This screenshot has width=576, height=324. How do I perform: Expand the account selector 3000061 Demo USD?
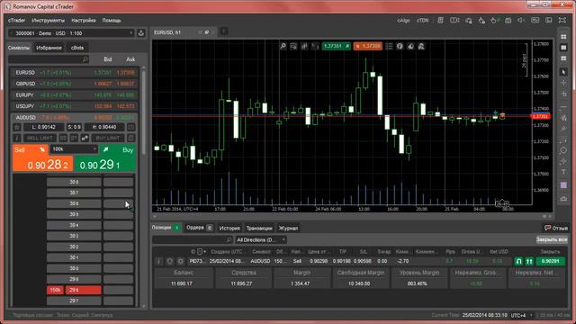click(x=71, y=33)
